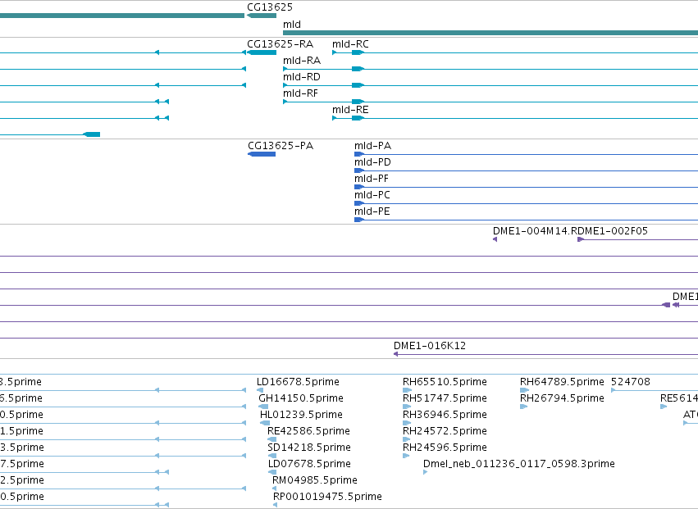Open the RH26794.5prime EST label
Viewport: 698px width, 509px height.
click(x=562, y=398)
